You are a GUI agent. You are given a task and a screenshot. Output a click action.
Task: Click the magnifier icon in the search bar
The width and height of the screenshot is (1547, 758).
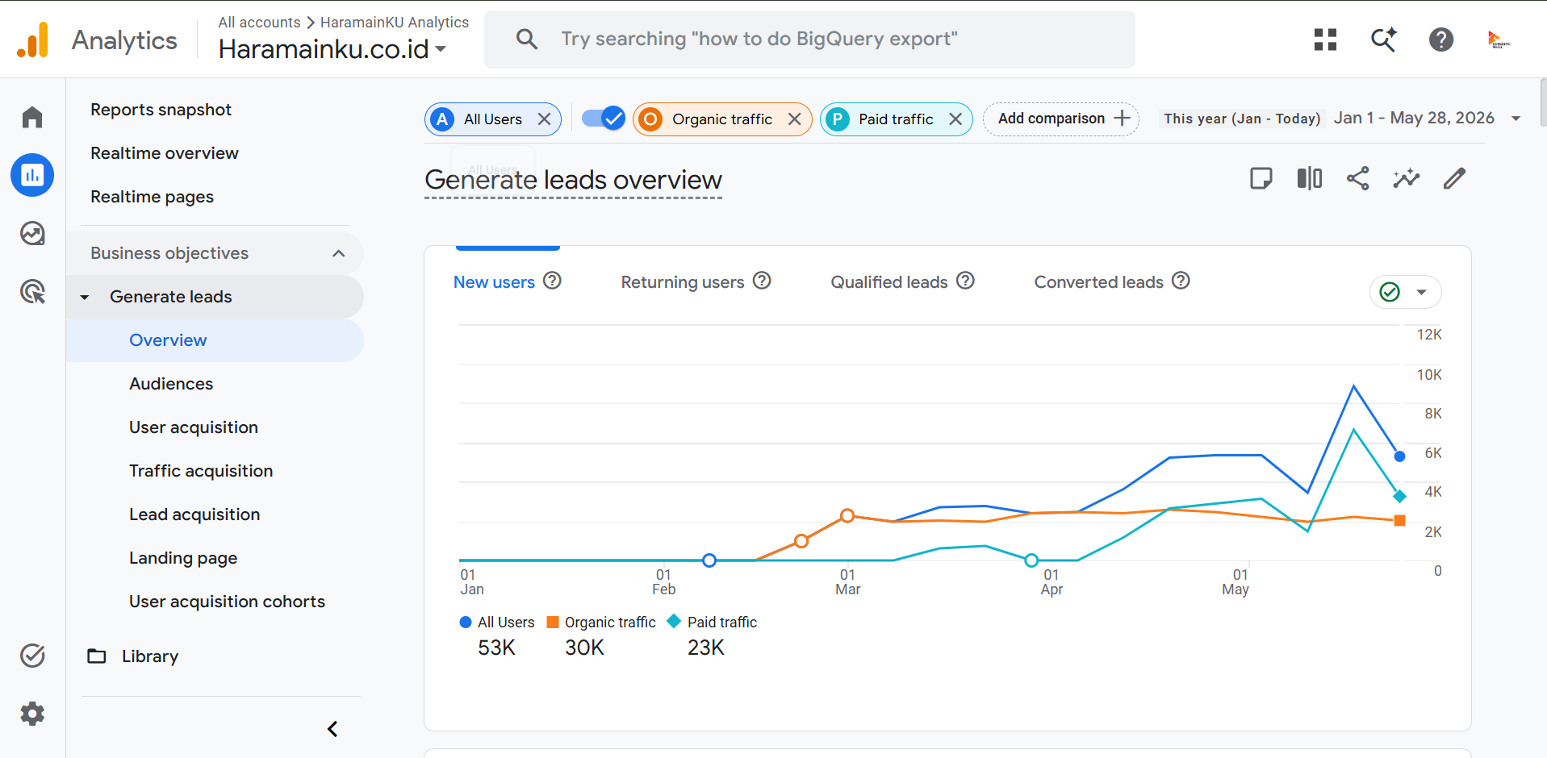[x=527, y=39]
